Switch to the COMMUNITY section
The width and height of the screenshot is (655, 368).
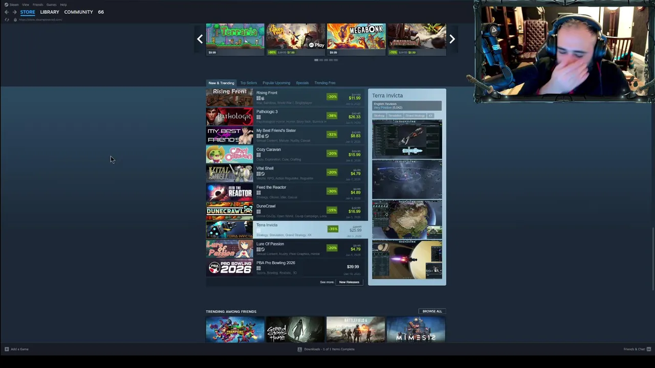[78, 12]
